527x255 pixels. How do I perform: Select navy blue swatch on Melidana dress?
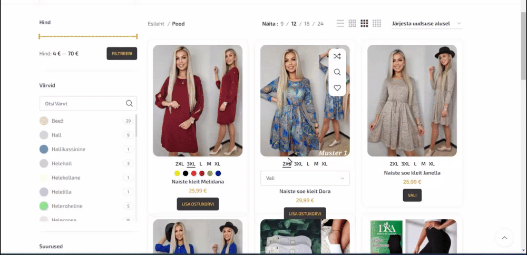point(218,173)
